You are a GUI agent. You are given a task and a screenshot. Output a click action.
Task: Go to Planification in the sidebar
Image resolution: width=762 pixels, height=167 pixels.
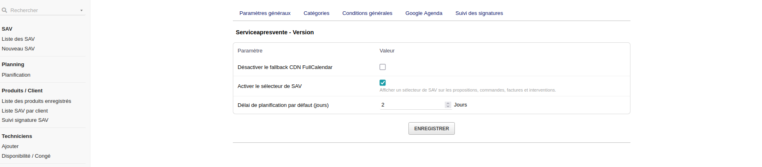point(16,75)
